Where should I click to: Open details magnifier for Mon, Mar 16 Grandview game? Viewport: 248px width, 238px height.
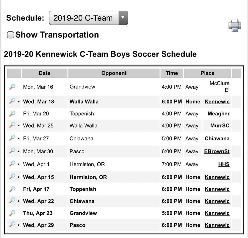coord(12,87)
